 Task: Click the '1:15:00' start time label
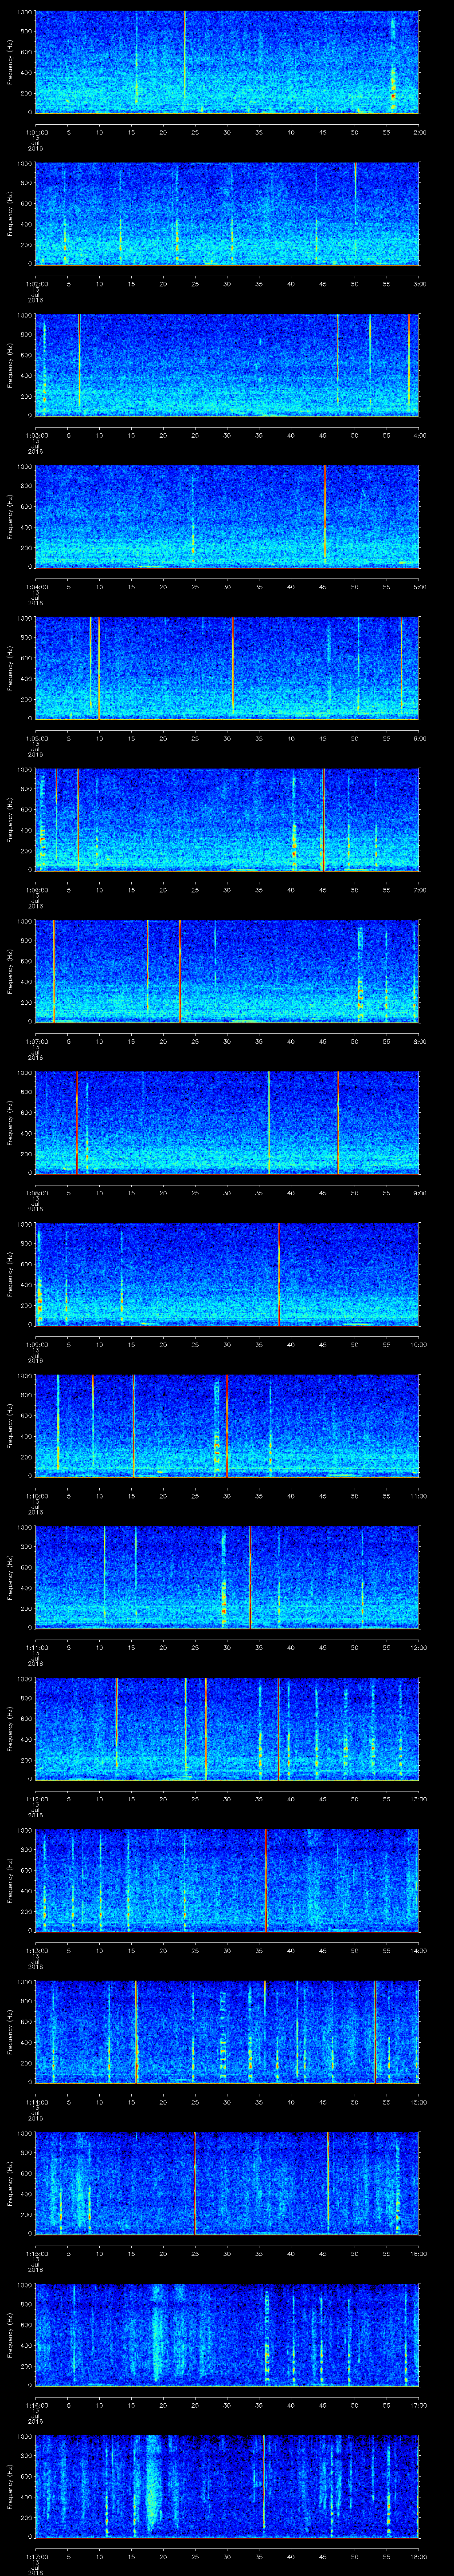click(x=37, y=2252)
